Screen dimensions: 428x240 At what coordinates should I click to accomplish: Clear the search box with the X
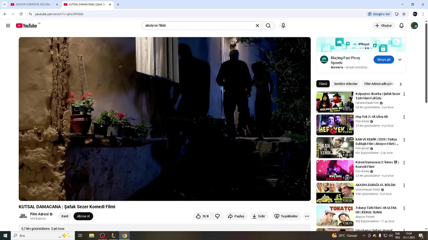click(x=257, y=26)
